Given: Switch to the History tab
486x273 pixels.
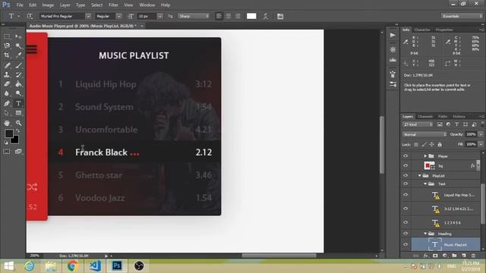Looking at the screenshot, I should coord(459,116).
